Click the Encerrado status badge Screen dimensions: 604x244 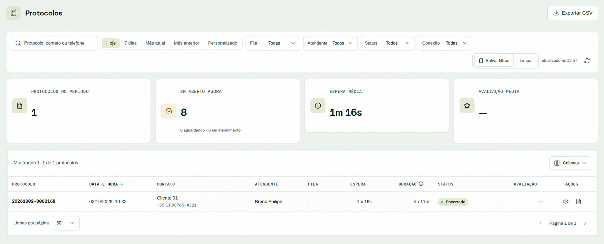453,202
